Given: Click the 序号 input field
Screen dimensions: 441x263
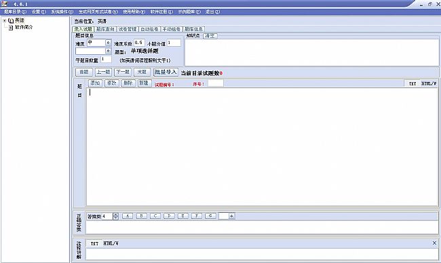Looking at the screenshot, I should (216, 83).
